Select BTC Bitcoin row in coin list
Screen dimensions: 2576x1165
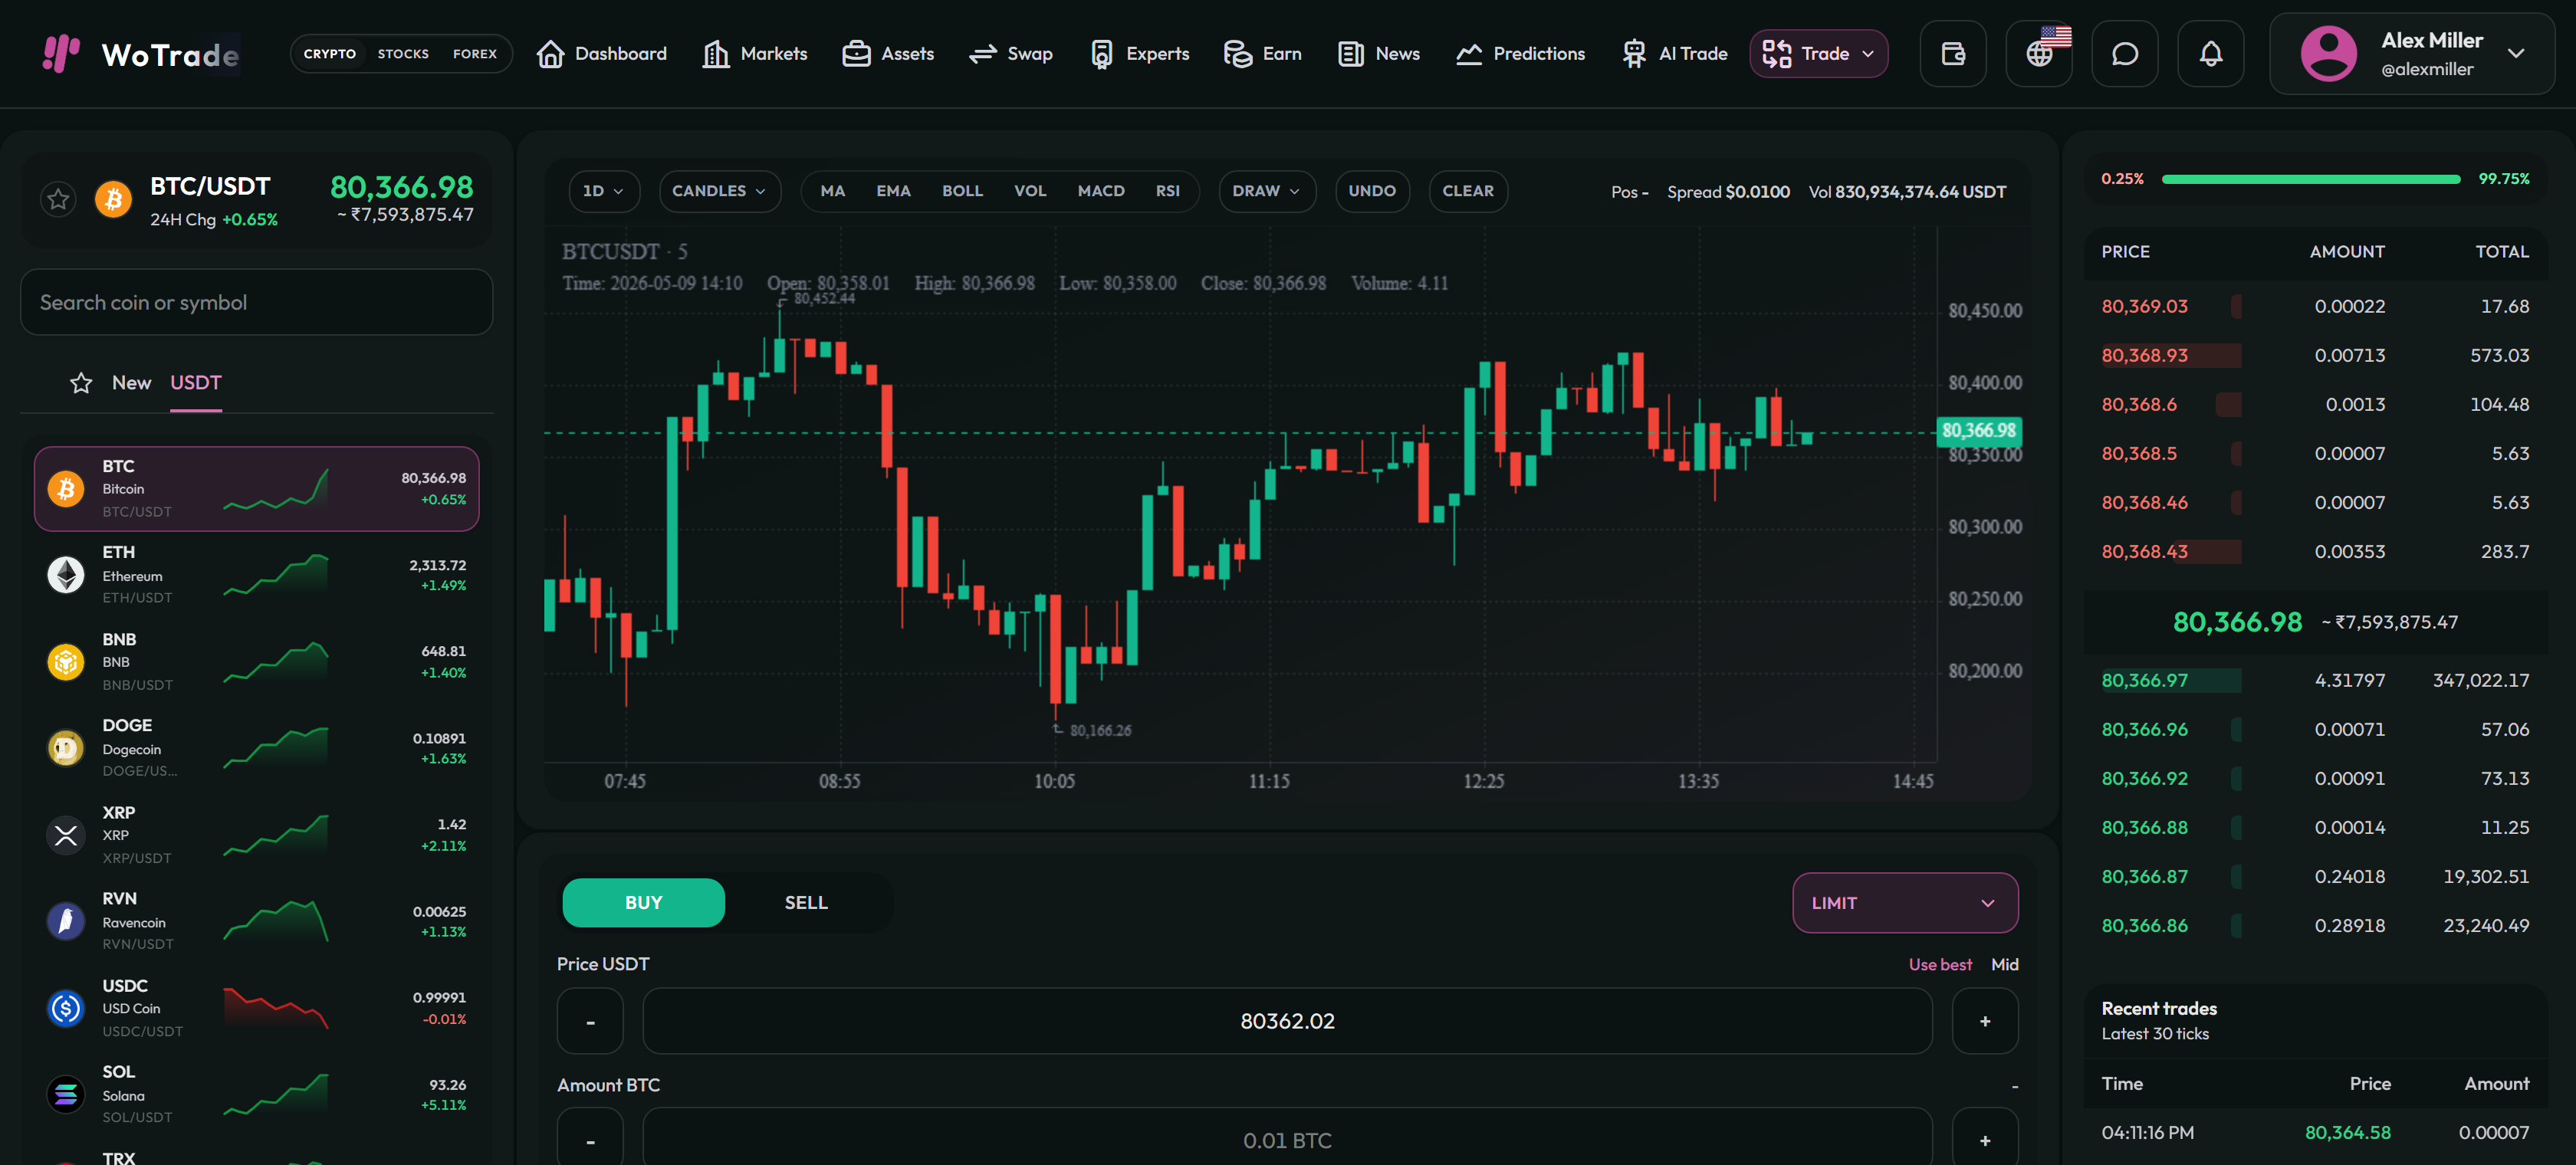coord(257,489)
